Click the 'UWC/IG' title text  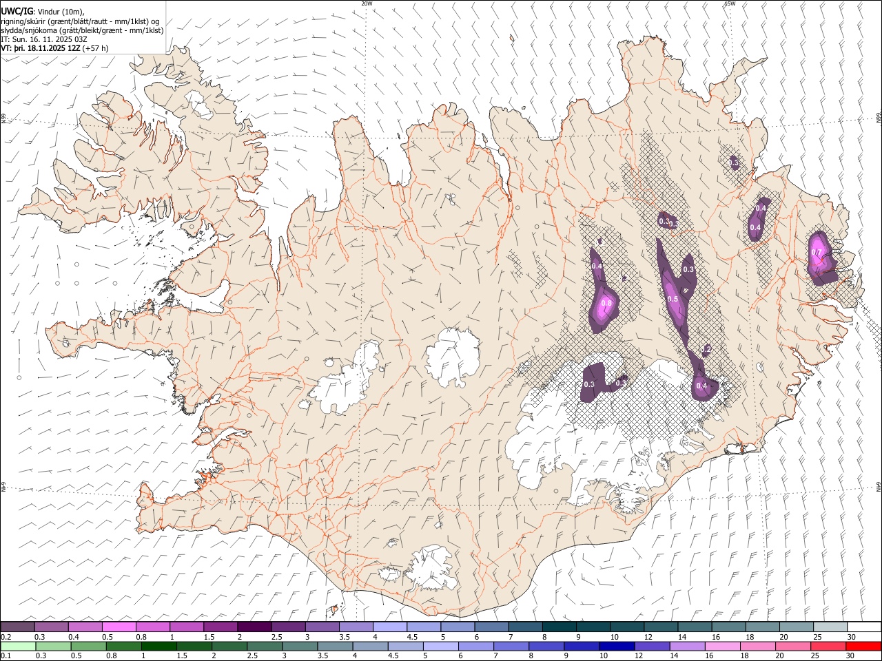[x=16, y=11]
